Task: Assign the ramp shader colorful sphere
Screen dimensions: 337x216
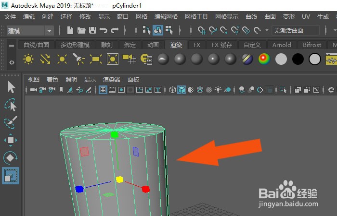Action: pos(264,59)
